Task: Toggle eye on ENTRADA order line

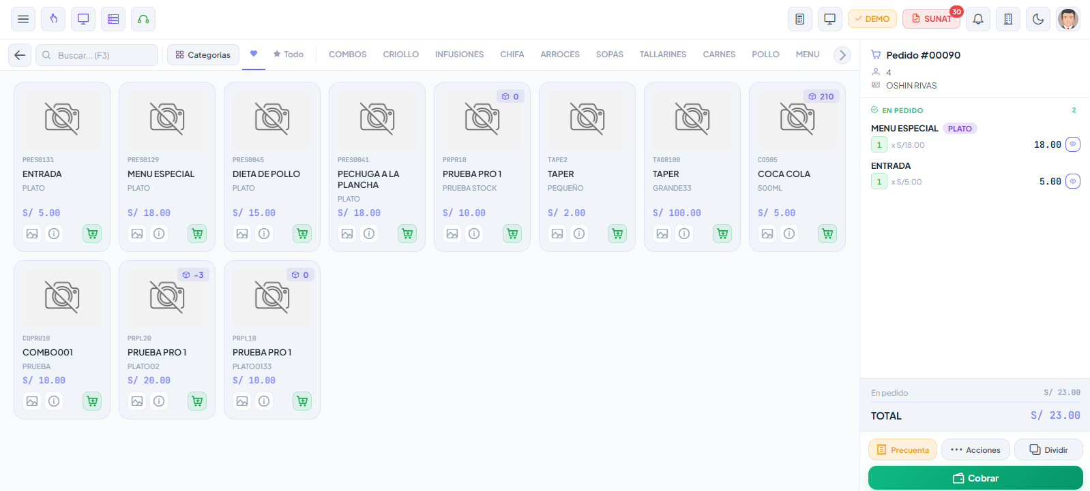Action: tap(1073, 181)
